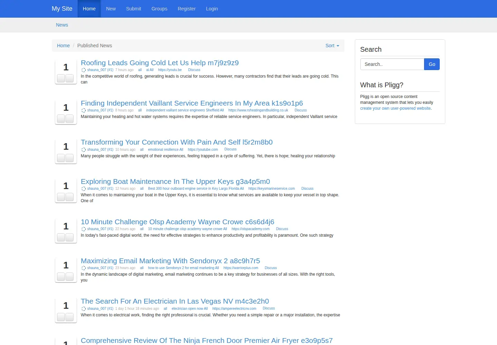Viewport: 497px width, 345px height.
Task: Click the My Site brand link
Action: point(62,9)
